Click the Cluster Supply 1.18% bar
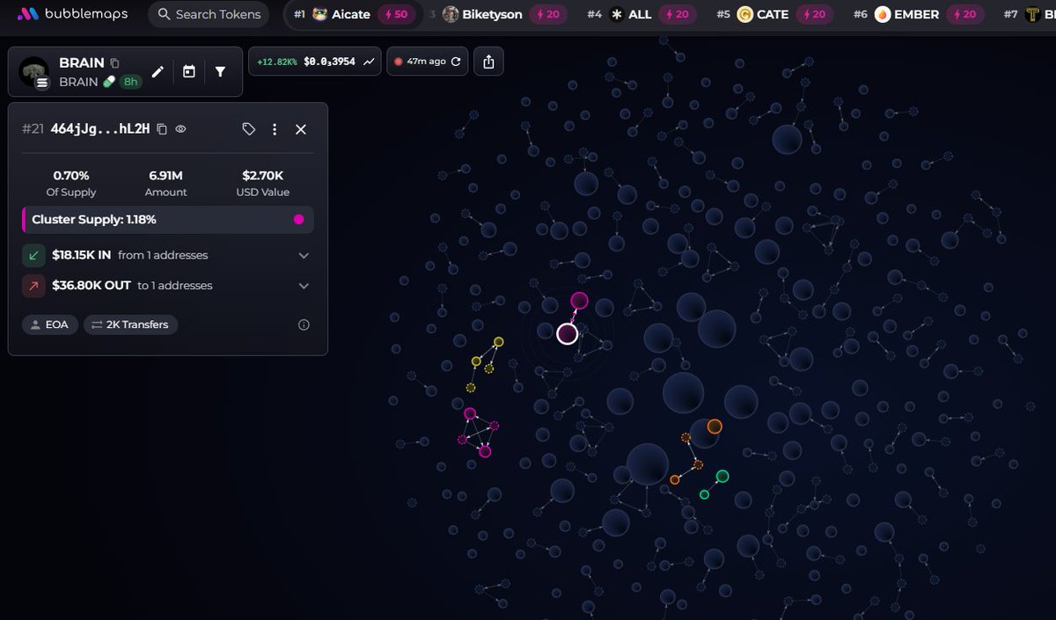Image resolution: width=1056 pixels, height=620 pixels. coord(168,220)
